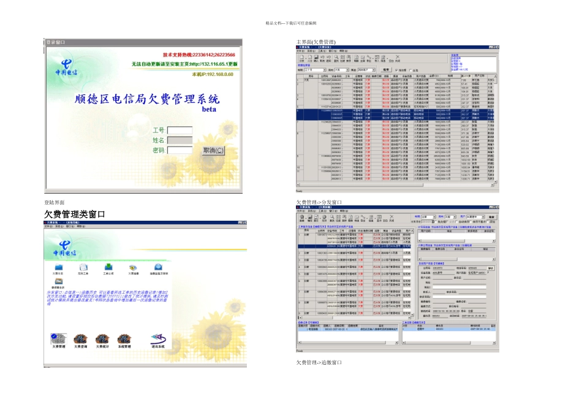Image resolution: width=582 pixels, height=412 pixels.
Task: Click 分发 toolbar icon in main window
Action: pyautogui.click(x=302, y=58)
